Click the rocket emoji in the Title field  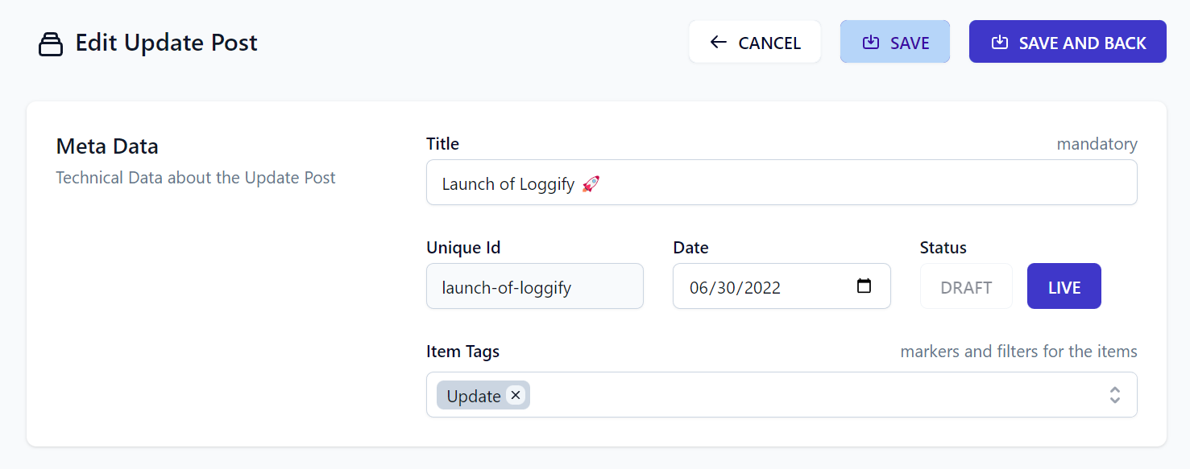coord(591,183)
